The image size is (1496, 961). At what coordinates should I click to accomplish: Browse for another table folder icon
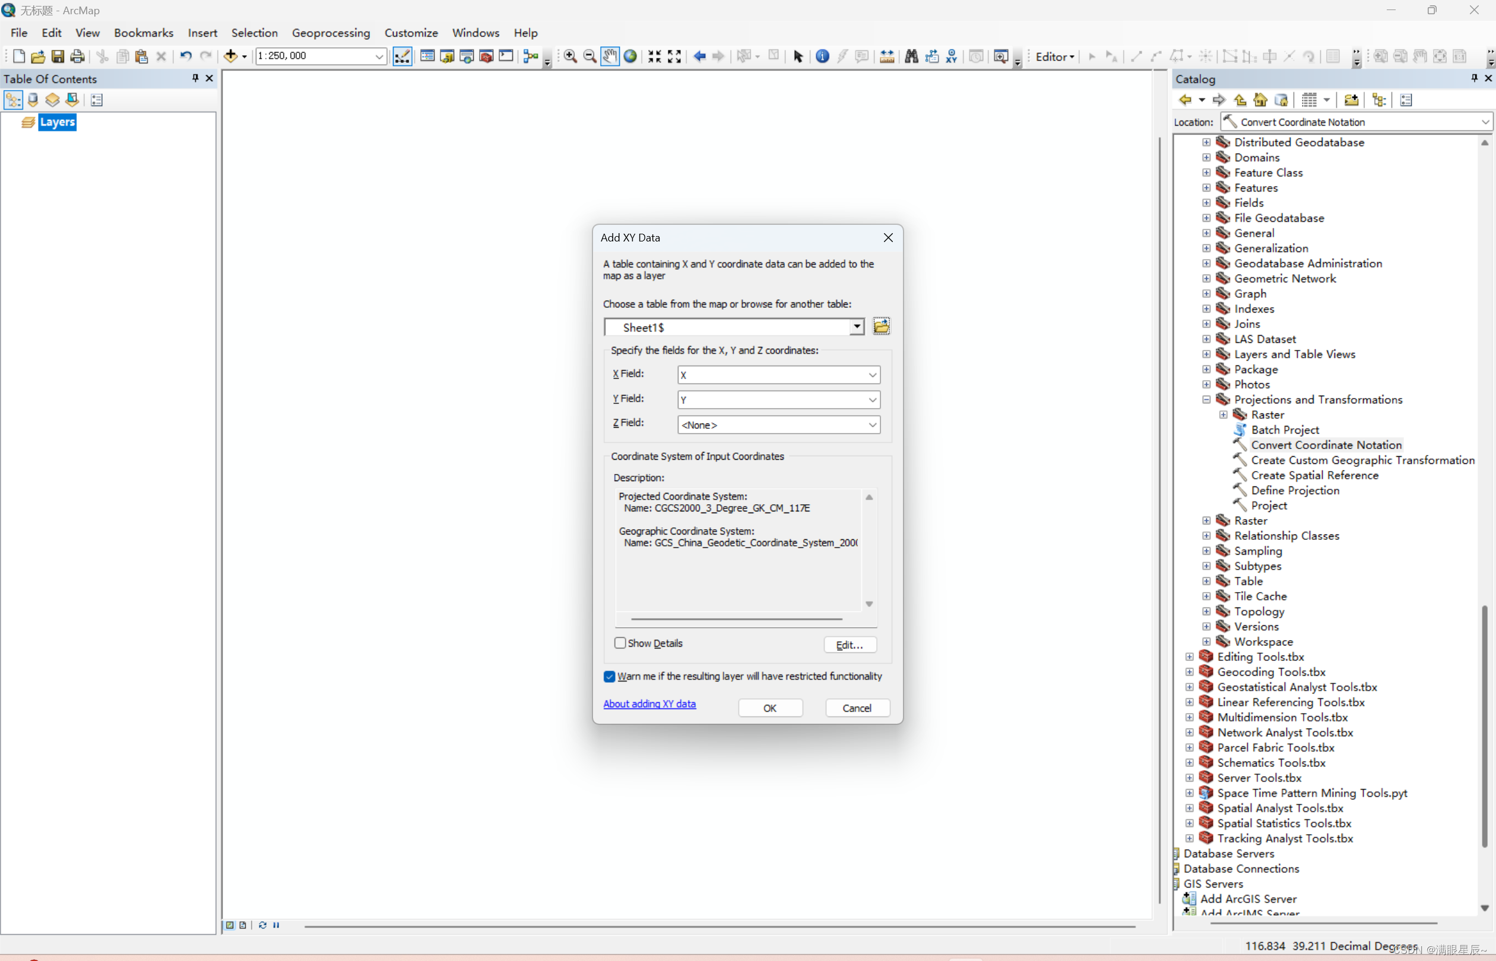tap(881, 326)
